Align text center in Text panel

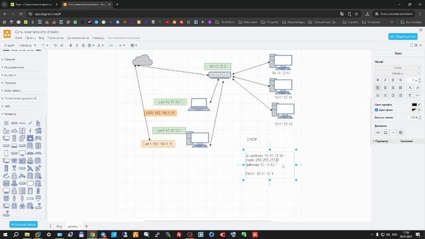click(x=385, y=88)
